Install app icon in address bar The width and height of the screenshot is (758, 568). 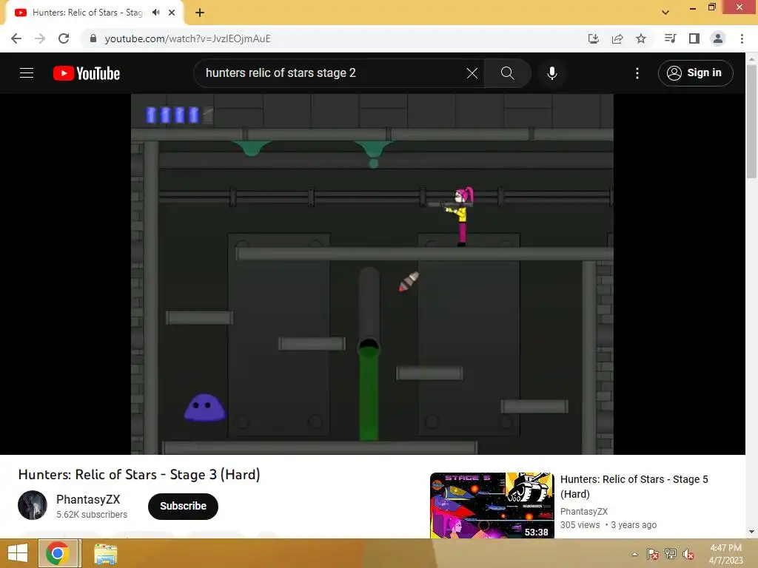[x=593, y=38]
